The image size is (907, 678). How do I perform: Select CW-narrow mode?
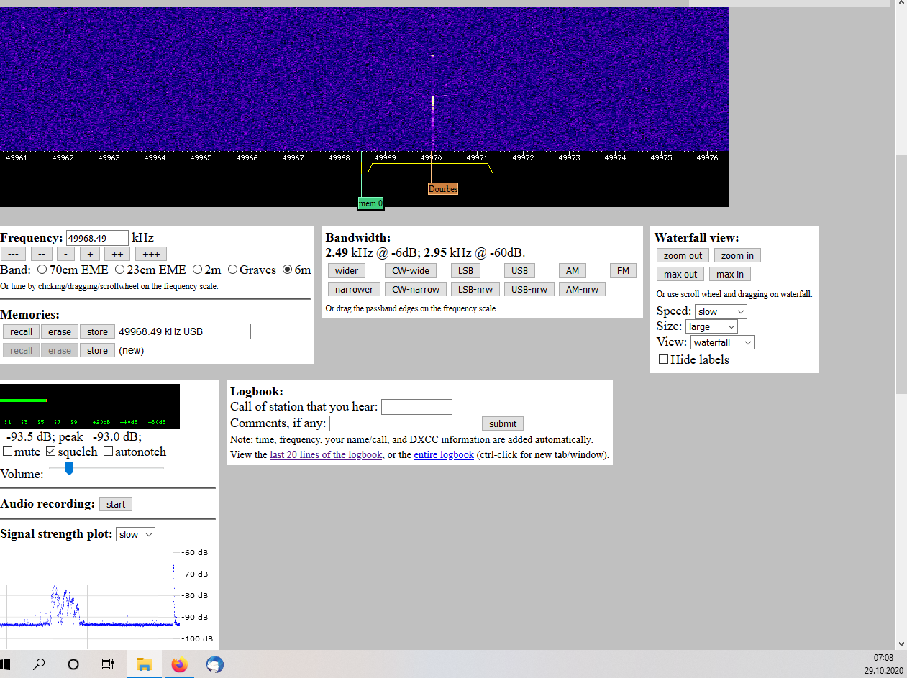[416, 289]
